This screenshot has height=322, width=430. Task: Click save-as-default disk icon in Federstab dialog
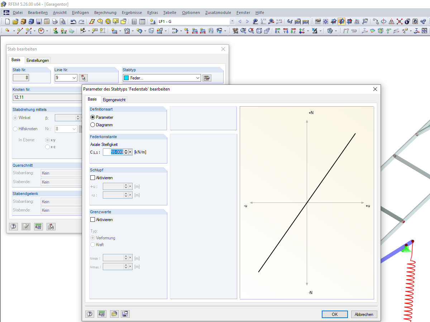click(125, 314)
